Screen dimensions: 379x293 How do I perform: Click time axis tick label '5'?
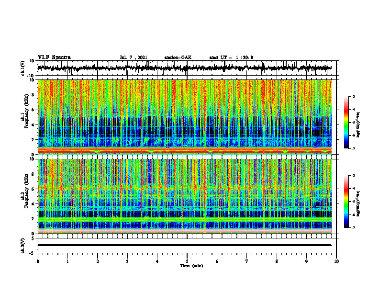click(x=187, y=261)
